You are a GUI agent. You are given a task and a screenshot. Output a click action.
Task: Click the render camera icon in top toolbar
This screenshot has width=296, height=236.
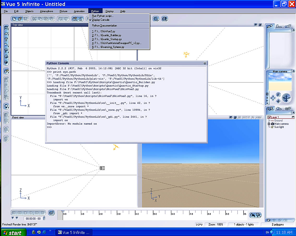click(164, 19)
